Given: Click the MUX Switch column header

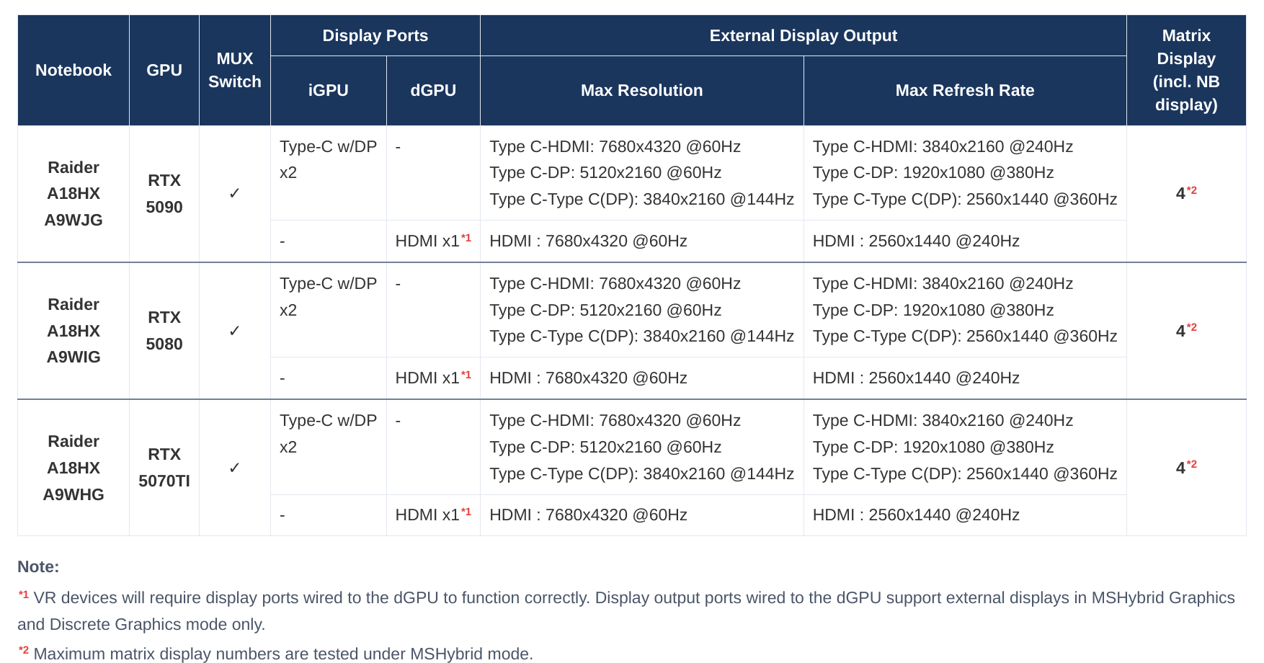Looking at the screenshot, I should tap(235, 70).
